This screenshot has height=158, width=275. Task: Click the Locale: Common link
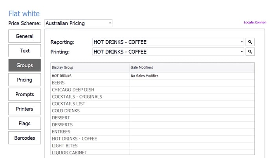tap(255, 22)
